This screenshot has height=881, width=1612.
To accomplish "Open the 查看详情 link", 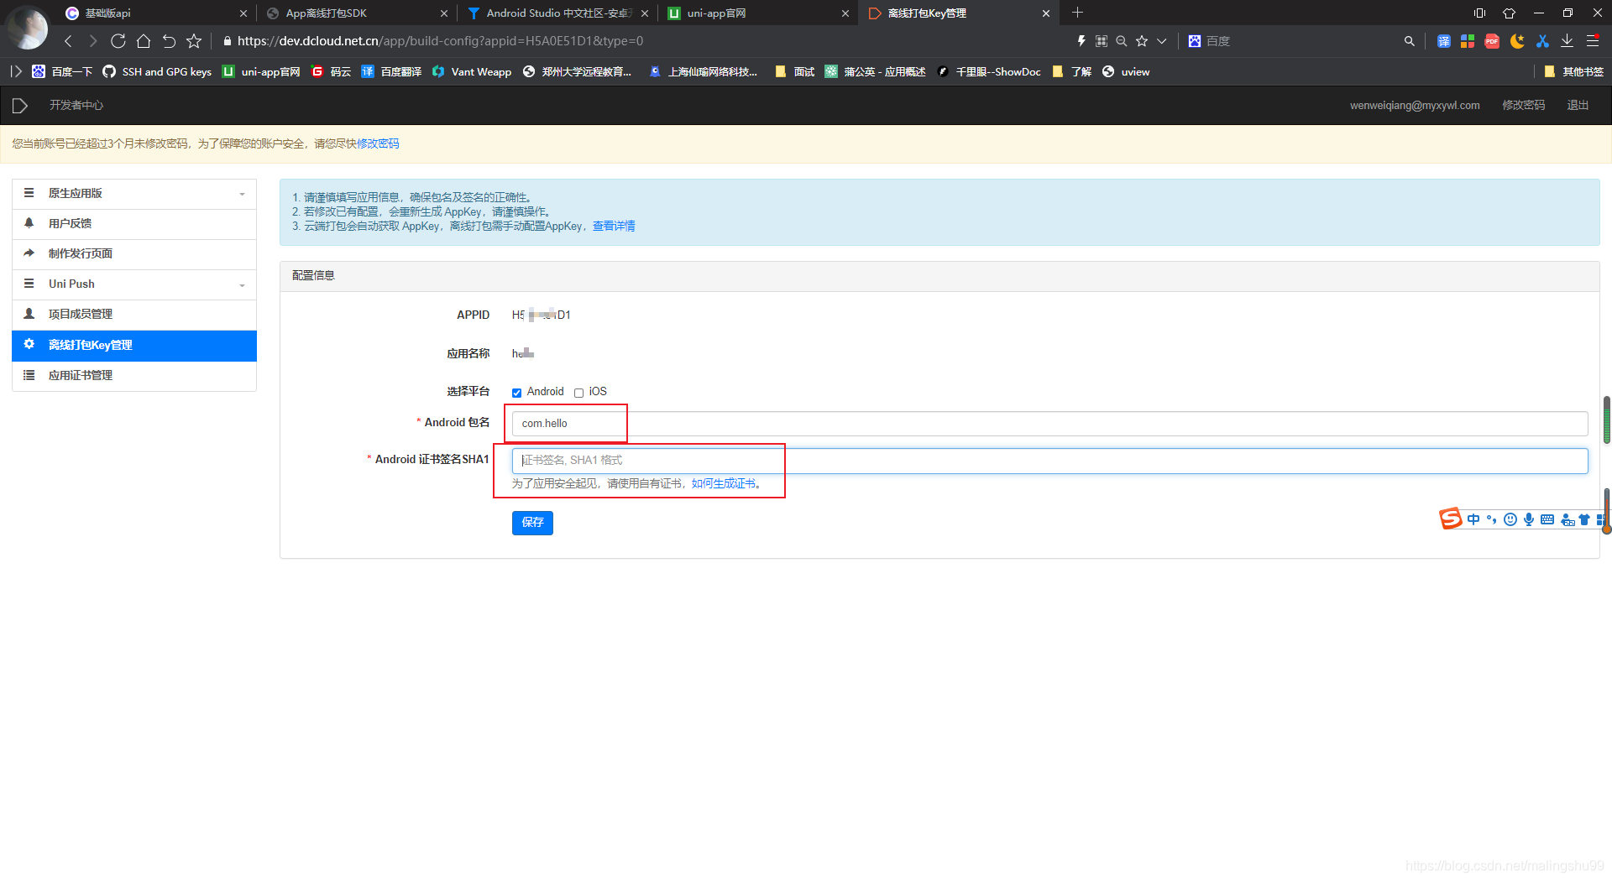I will (614, 227).
